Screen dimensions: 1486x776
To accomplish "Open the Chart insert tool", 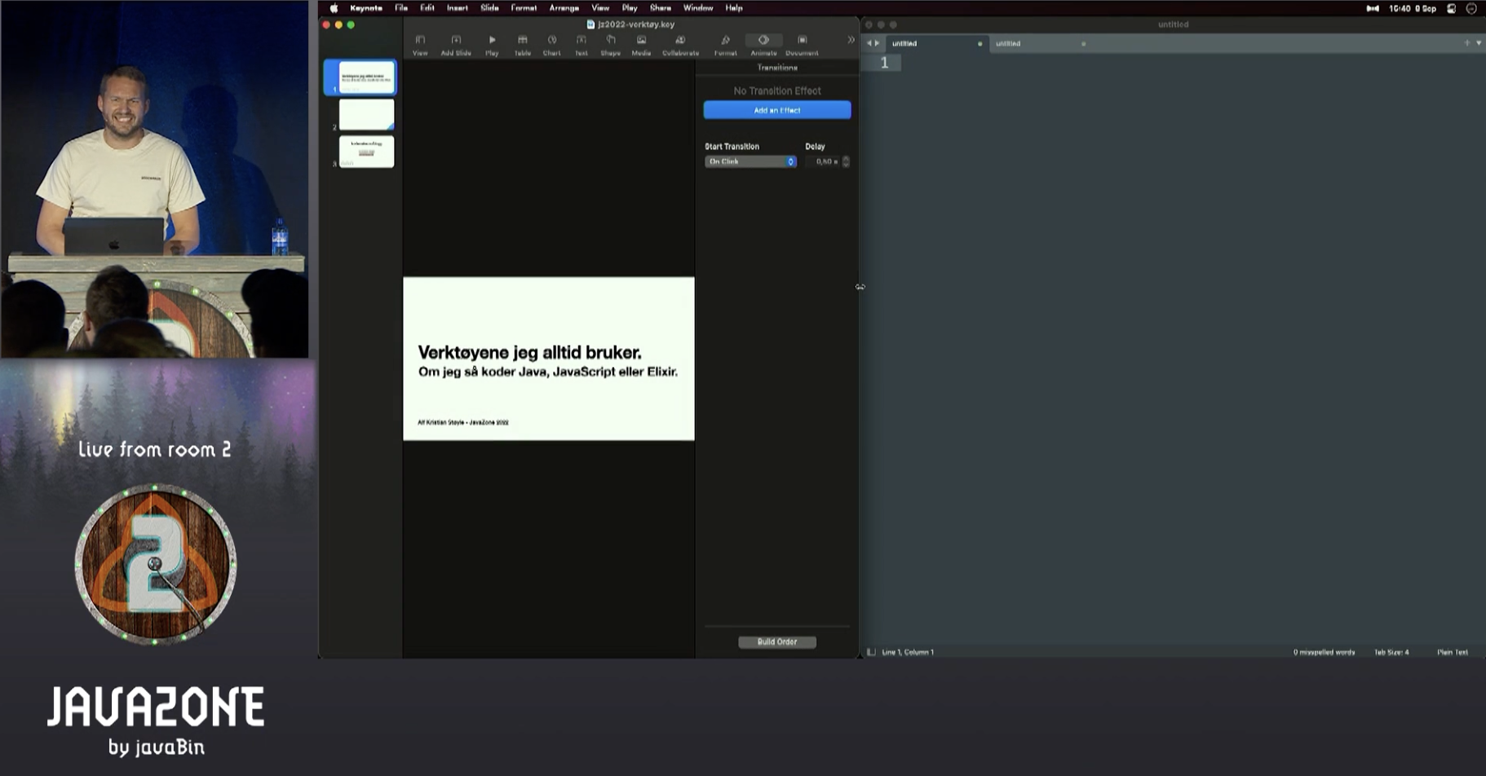I will [552, 41].
